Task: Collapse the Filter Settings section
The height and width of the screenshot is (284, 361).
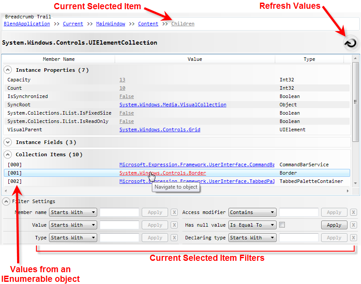Action: [6, 202]
